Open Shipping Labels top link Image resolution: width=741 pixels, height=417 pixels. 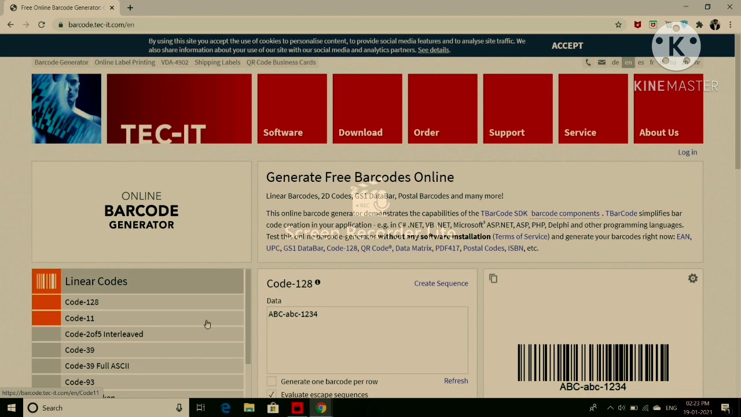click(x=218, y=62)
